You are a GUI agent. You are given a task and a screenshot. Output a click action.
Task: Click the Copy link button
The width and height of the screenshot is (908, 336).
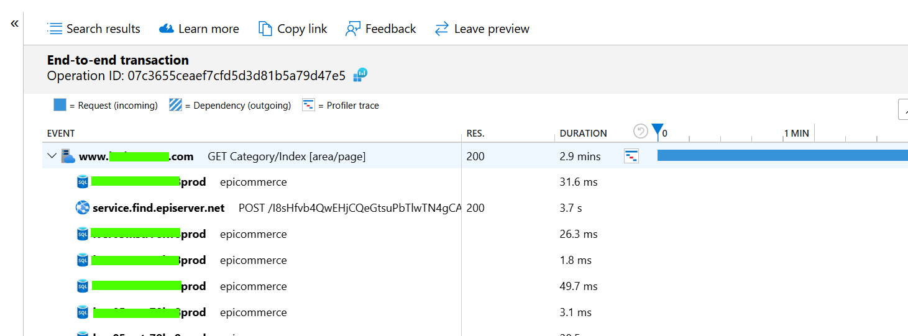click(x=293, y=29)
